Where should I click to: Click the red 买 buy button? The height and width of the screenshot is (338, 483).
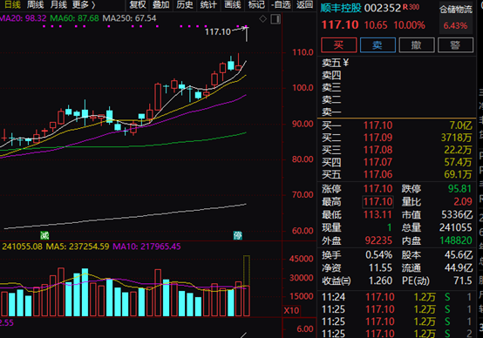339,45
